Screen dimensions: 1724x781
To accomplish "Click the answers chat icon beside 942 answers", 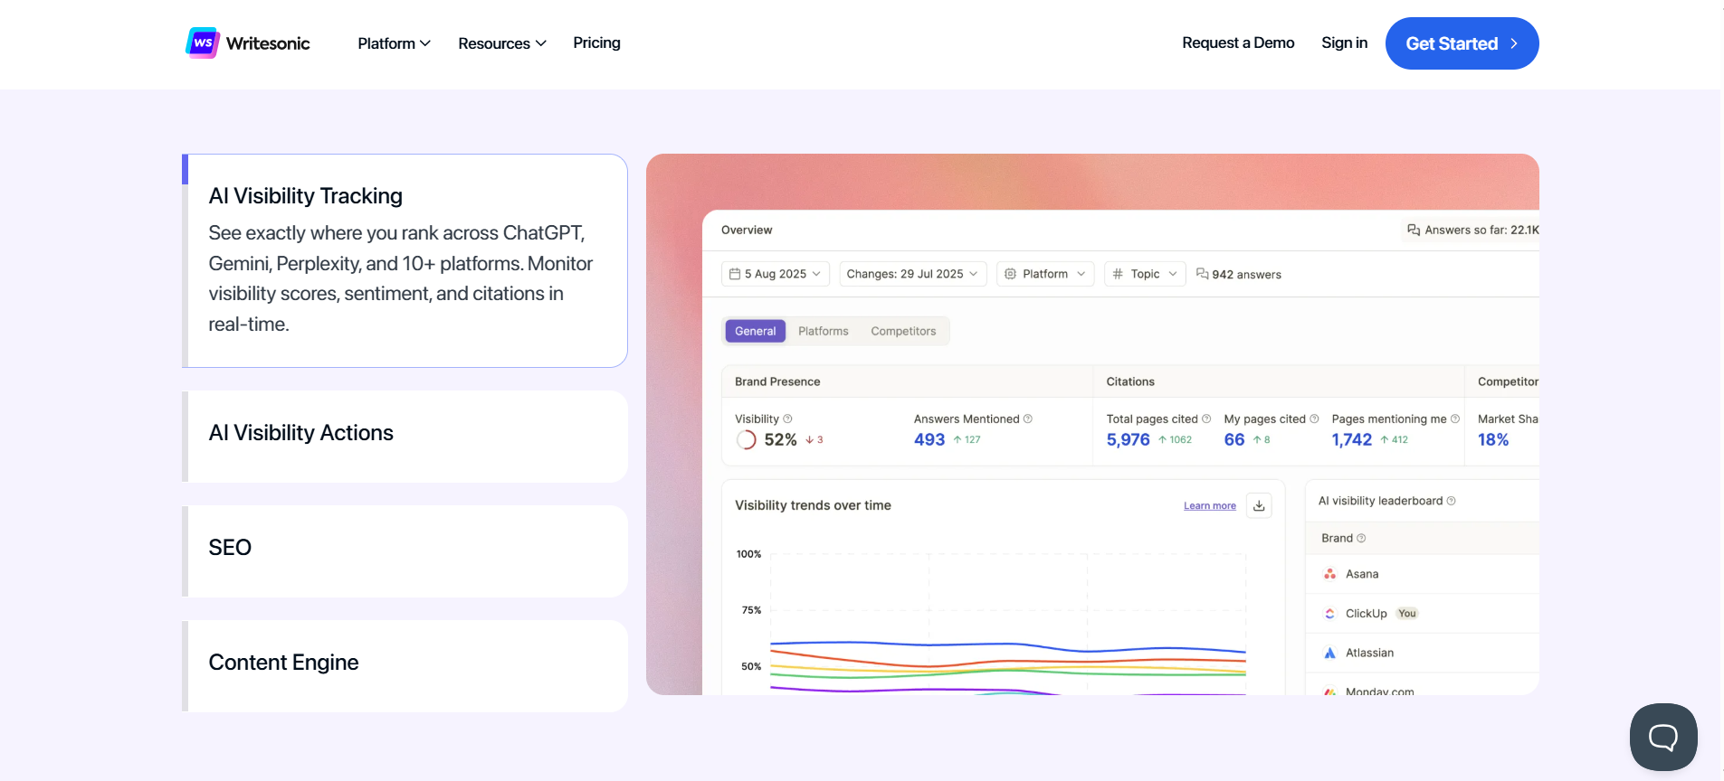I will 1203,274.
